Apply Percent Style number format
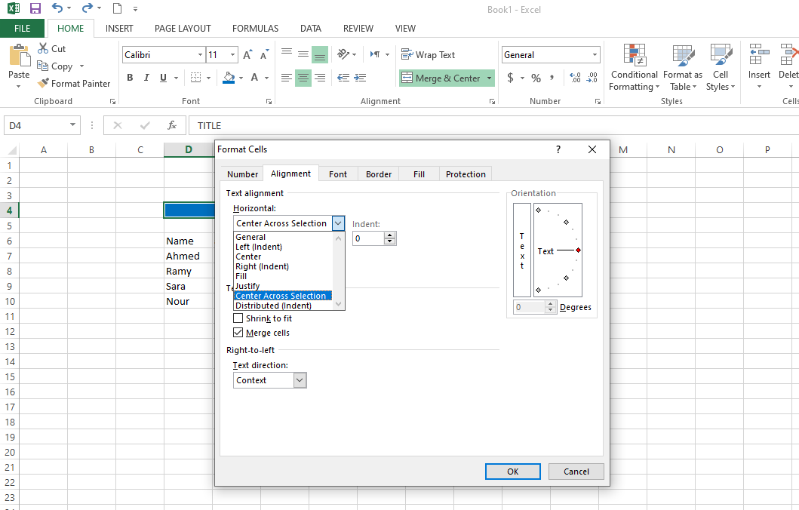Screen dimensions: 799x510 tap(536, 78)
